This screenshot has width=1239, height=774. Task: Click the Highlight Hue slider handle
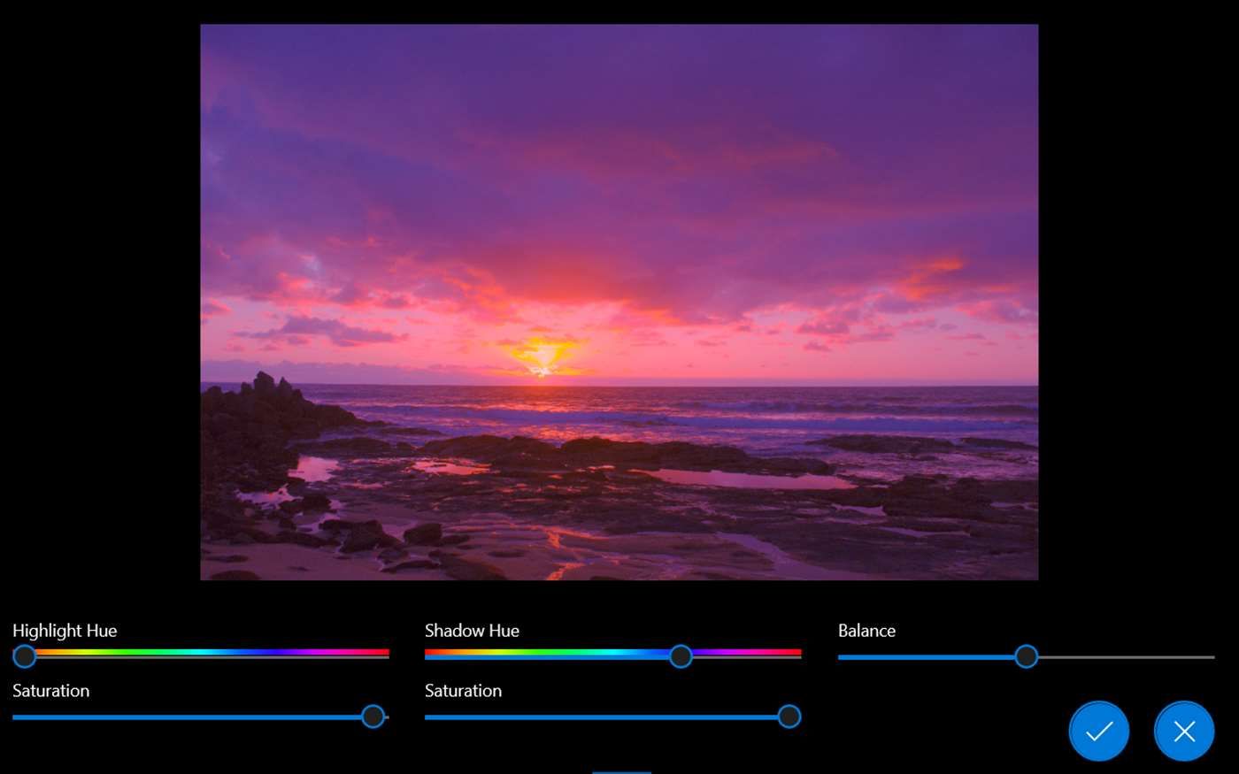[25, 656]
